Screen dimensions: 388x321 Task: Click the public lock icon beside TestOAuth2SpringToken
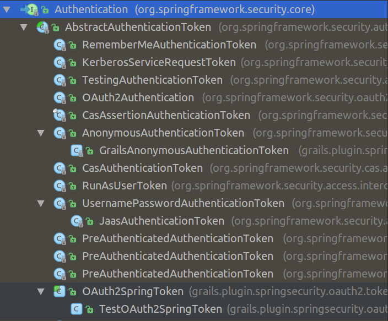click(x=90, y=309)
